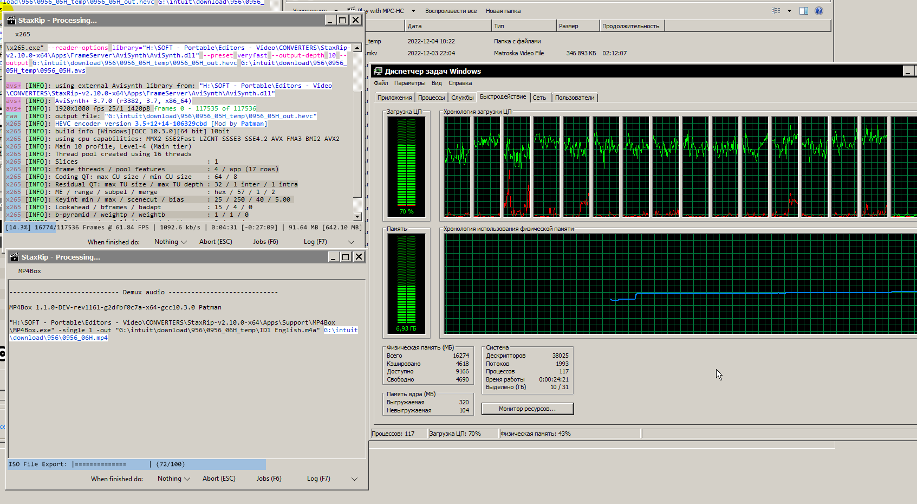The height and width of the screenshot is (504, 917).
Task: Click the Монитор ресурсов button
Action: click(527, 409)
